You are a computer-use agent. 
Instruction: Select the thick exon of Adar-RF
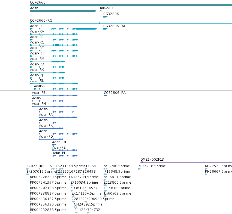(x=86, y=29)
